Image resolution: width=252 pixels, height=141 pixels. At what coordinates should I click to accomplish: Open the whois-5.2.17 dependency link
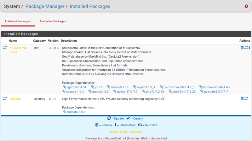coord(120,87)
